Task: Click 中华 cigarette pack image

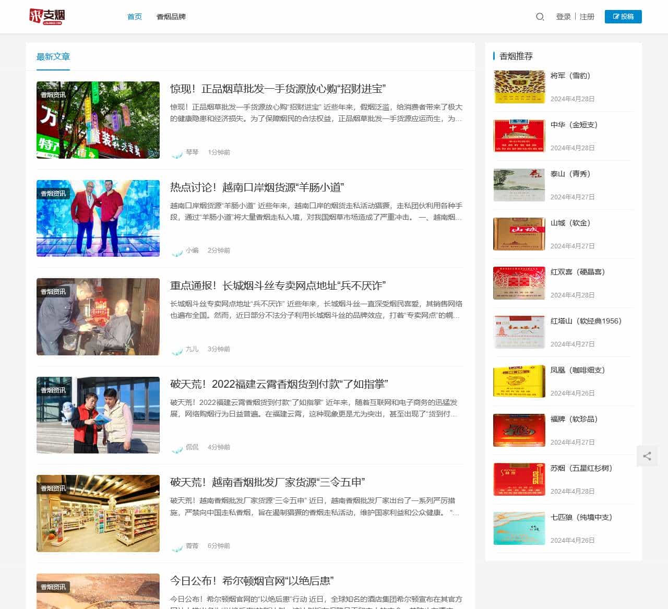Action: click(x=519, y=136)
